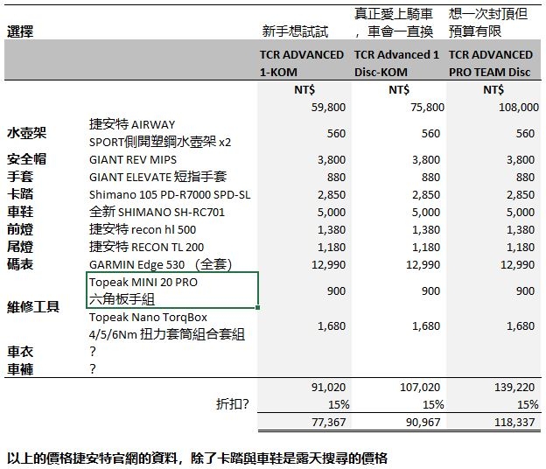Click the question mark in the 車褲 row
The width and height of the screenshot is (546, 469).
pyautogui.click(x=92, y=369)
